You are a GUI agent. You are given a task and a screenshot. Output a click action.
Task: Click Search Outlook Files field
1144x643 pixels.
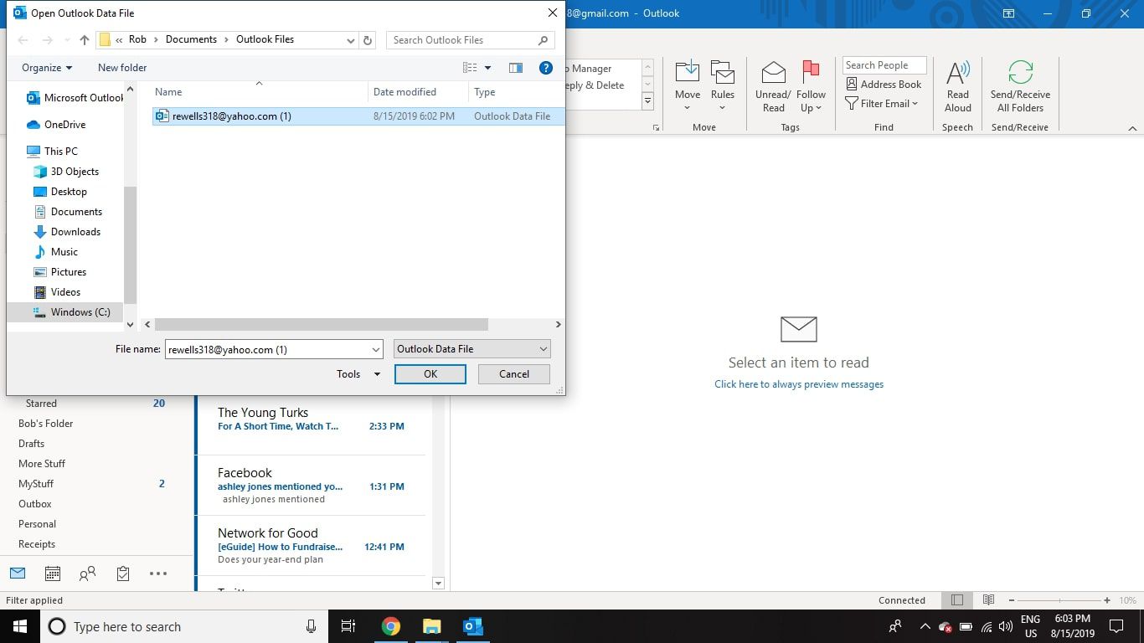[x=471, y=39]
